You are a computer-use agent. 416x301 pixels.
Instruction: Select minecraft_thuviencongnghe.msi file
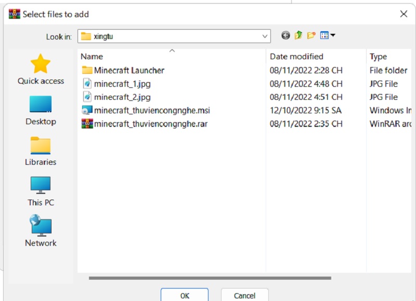coord(146,110)
